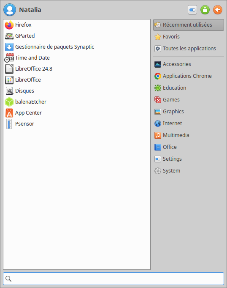
Task: Click the Synaptic package manager download icon
Action: (x=9, y=47)
